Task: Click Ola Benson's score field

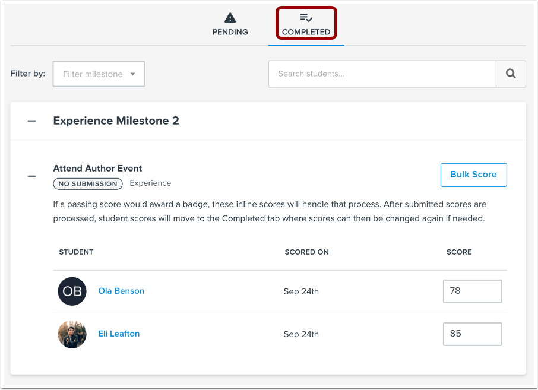Action: click(x=472, y=291)
